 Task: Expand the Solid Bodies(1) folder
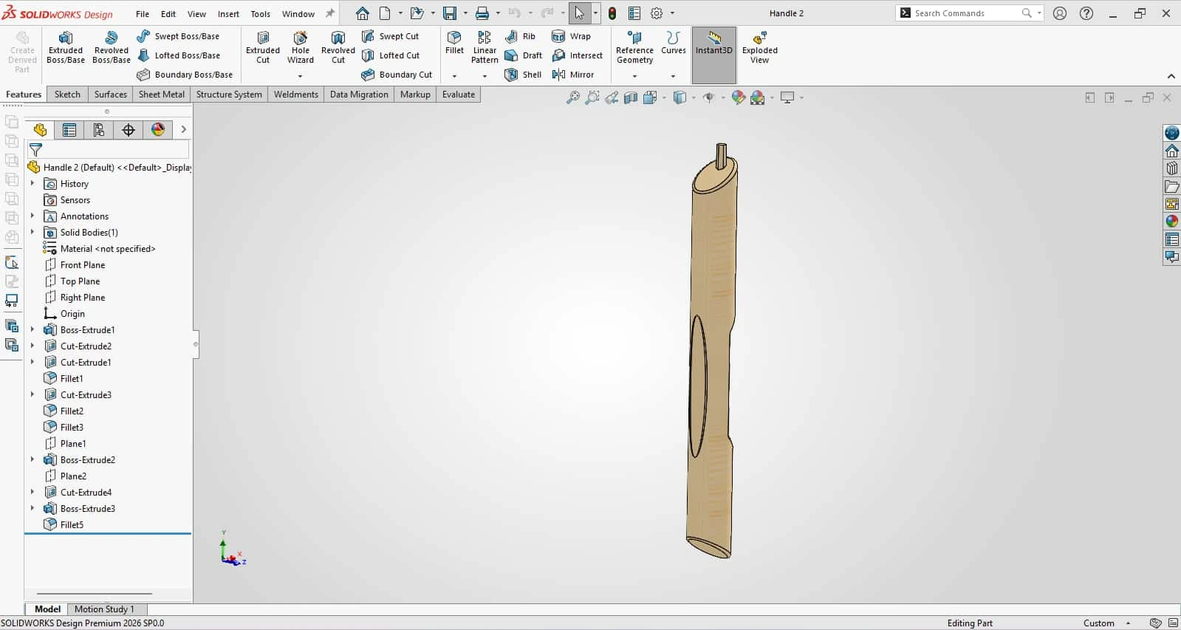tap(32, 232)
